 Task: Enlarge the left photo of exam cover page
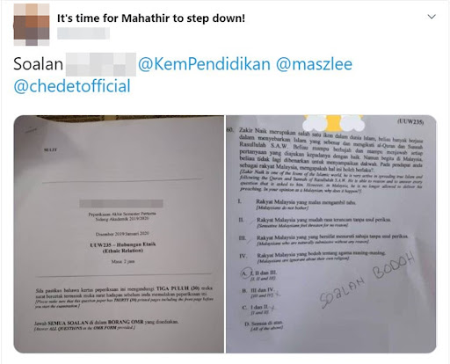point(119,234)
